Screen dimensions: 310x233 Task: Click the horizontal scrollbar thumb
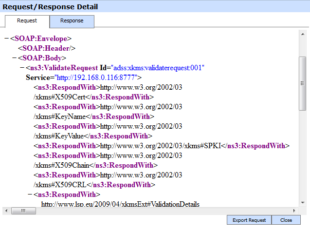coord(20,211)
